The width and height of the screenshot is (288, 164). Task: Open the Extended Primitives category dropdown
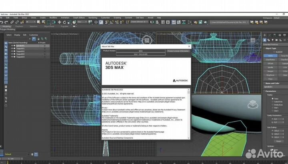coord(275,44)
